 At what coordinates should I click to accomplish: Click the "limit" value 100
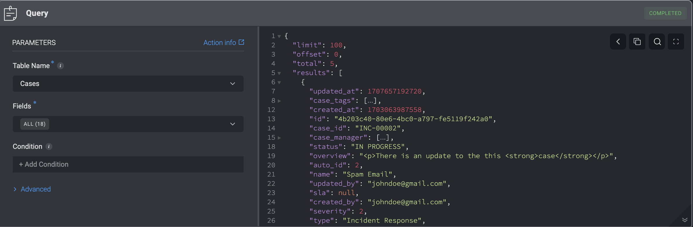tap(336, 45)
